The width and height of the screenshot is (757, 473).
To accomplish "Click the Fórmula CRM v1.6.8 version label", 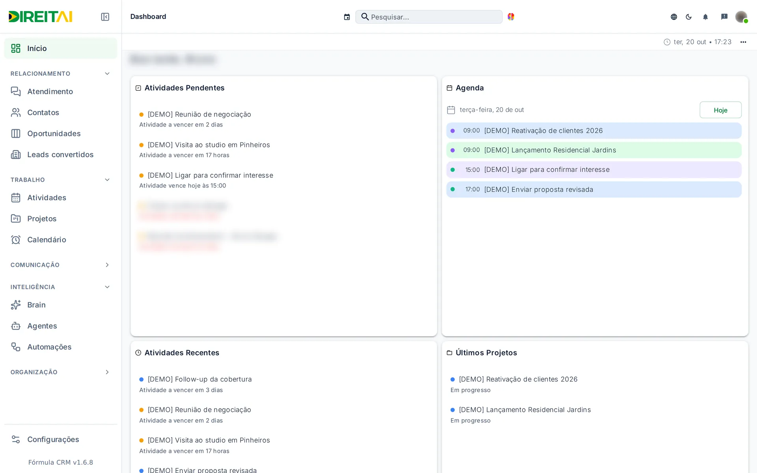I will (61, 462).
